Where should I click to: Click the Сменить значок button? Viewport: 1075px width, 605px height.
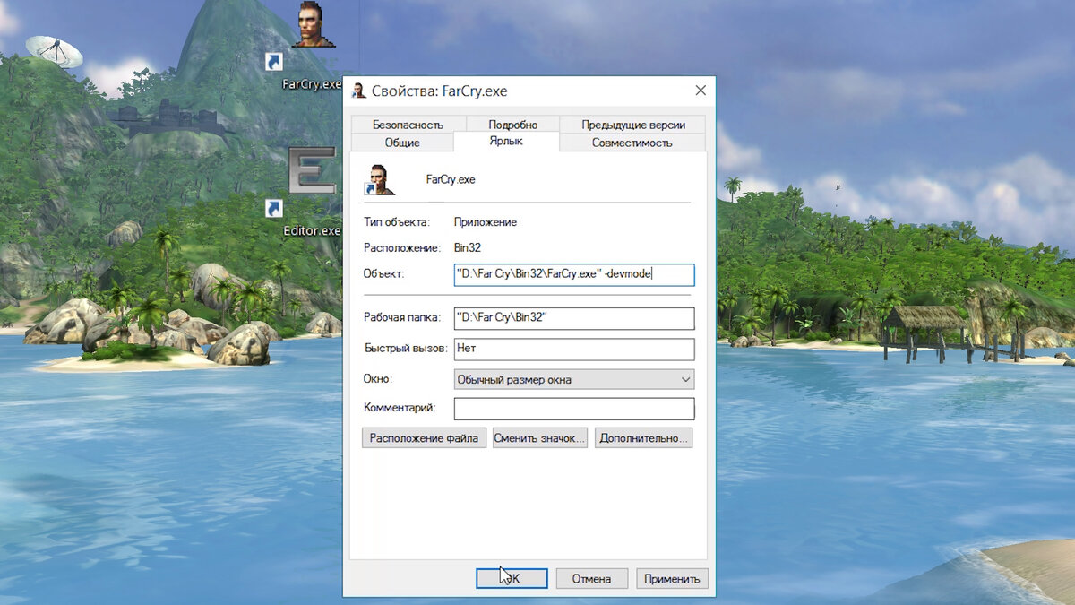tap(540, 438)
